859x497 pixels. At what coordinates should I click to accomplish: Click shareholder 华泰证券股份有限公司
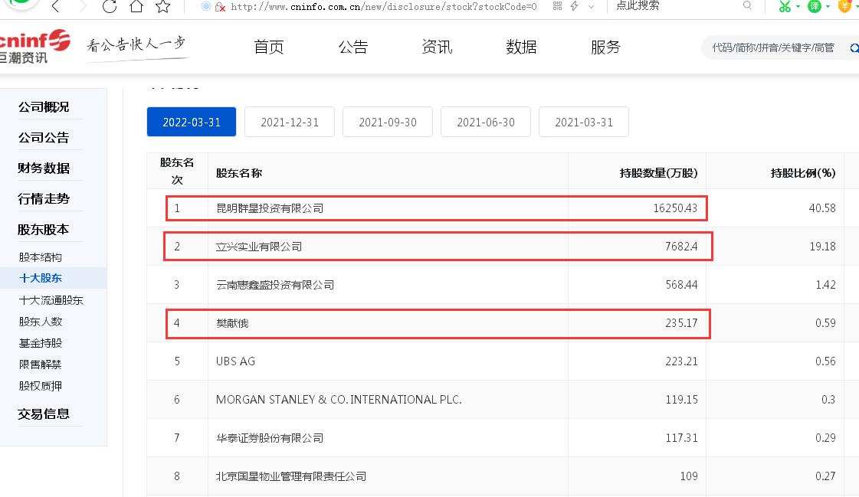[x=270, y=438]
